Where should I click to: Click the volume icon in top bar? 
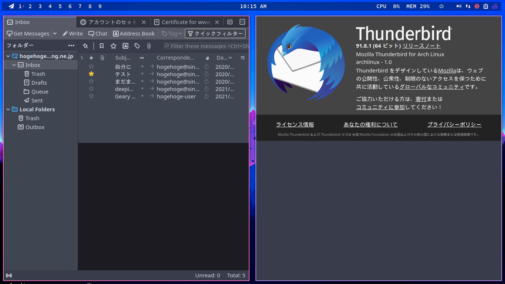(459, 6)
